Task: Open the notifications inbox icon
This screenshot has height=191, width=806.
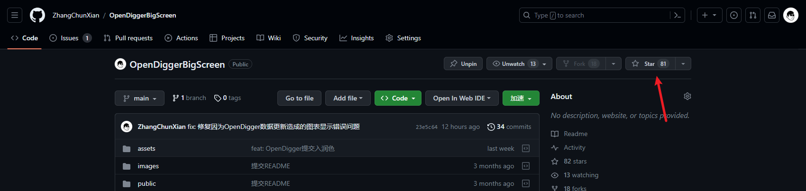Action: (772, 15)
